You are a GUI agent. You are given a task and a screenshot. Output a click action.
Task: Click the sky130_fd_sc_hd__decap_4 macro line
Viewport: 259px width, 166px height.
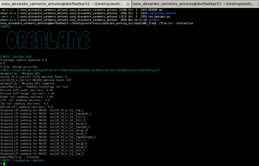coord(43,147)
